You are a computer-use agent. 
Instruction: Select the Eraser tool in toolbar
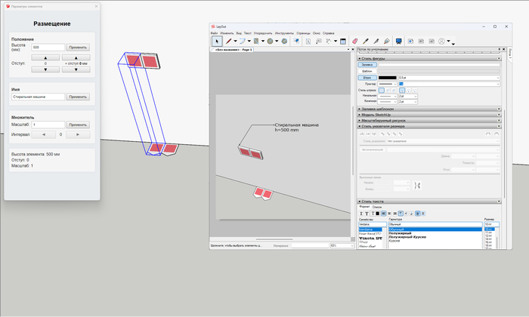(354, 41)
